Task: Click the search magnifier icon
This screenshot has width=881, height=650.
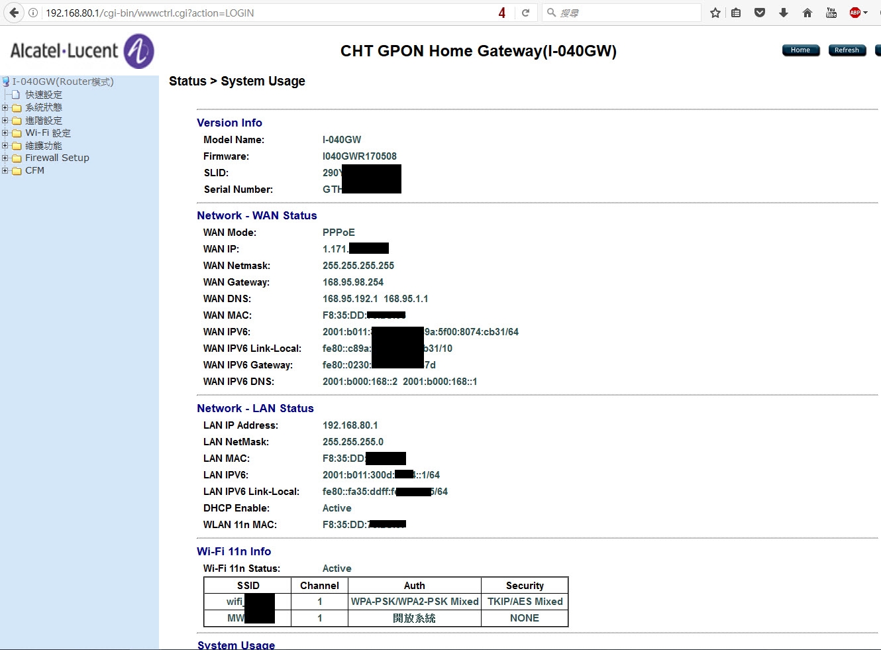Action: pos(551,13)
